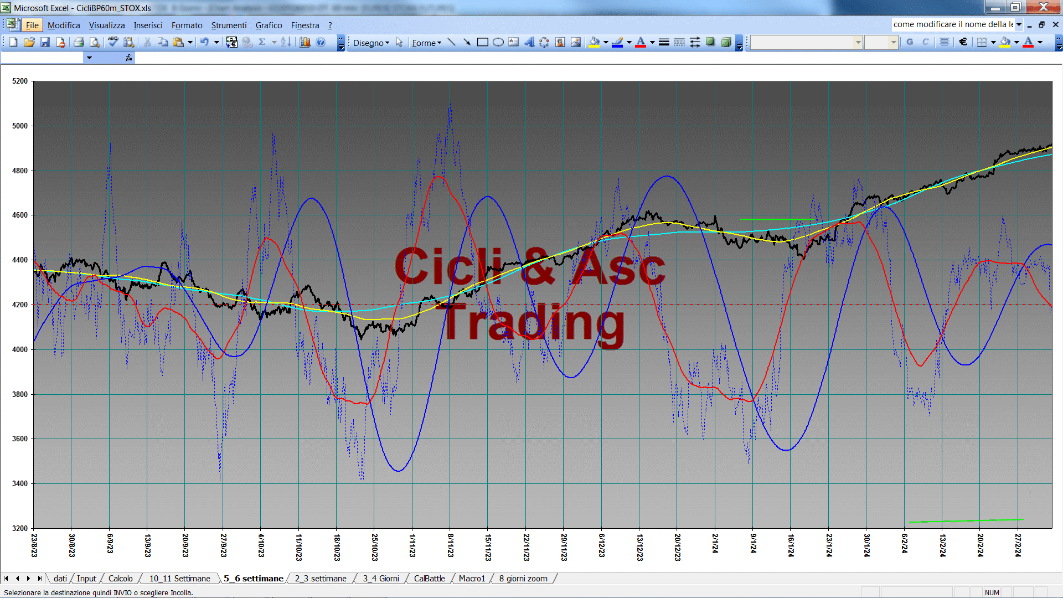This screenshot has height=598, width=1063.
Task: Insert a picture from file
Action: coord(576,42)
